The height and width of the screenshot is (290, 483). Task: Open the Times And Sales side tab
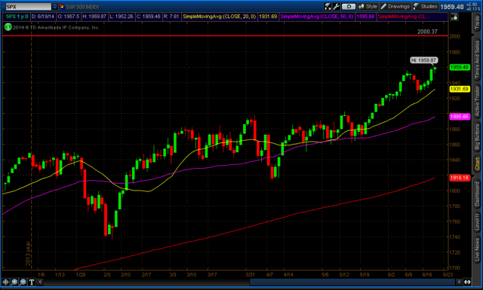[477, 59]
